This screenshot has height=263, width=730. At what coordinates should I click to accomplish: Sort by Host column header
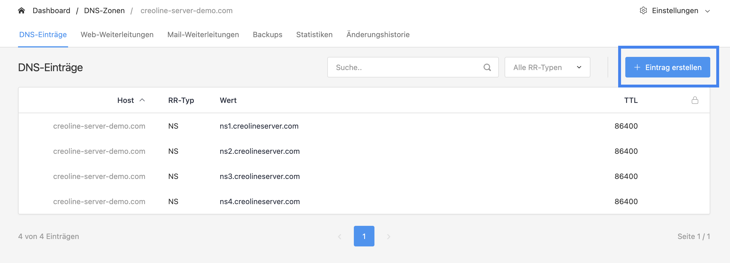tap(126, 100)
